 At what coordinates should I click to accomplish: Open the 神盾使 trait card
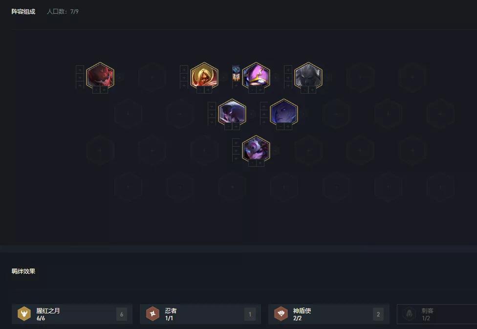pos(328,314)
